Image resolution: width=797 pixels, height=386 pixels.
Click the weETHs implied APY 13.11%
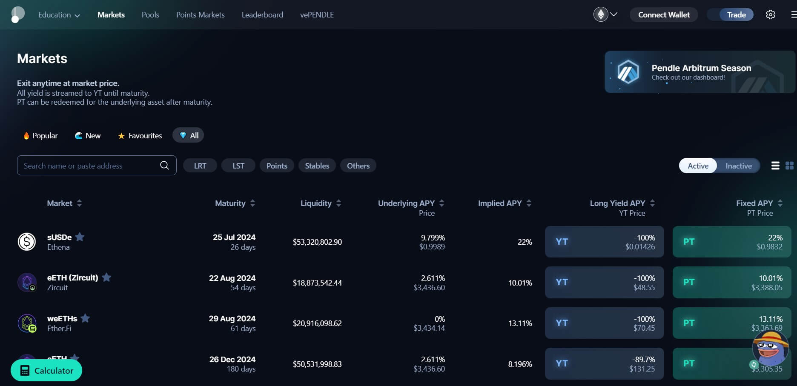click(520, 323)
